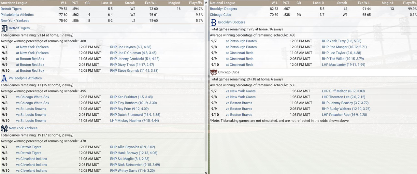Image resolution: width=417 pixels, height=174 pixels.
Task: Click the New York Yankees logo icon
Action: pyautogui.click(x=4, y=128)
